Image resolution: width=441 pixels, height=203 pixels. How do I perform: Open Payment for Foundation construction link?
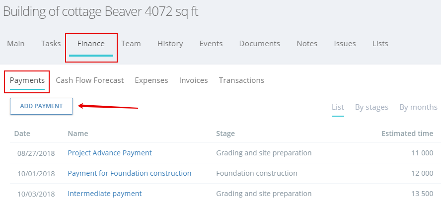coord(130,173)
